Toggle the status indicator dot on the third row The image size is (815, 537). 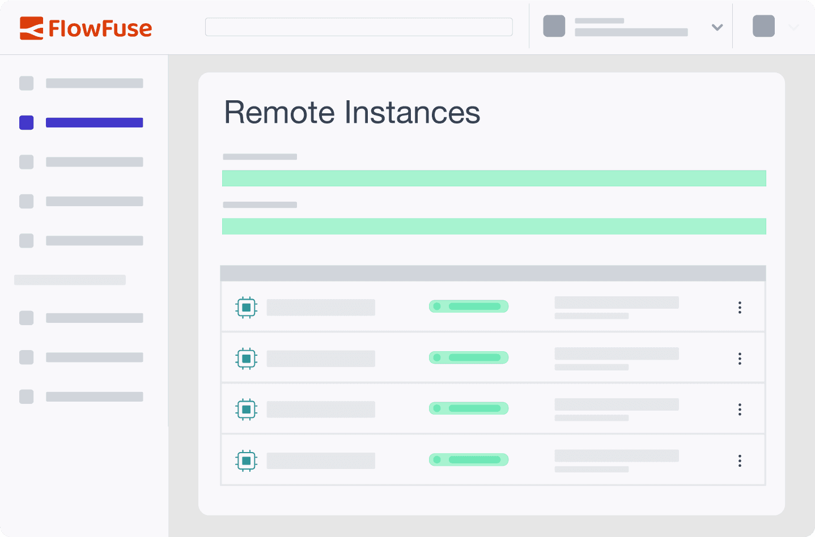pyautogui.click(x=436, y=408)
